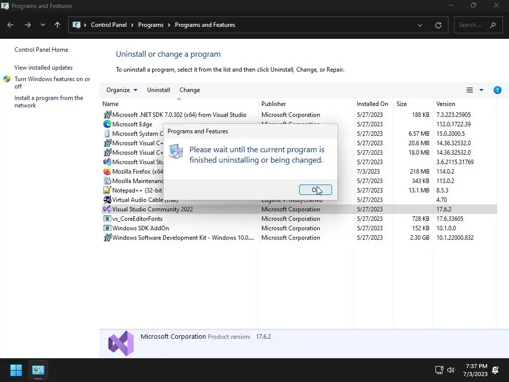
Task: Refresh the Programs and Features view
Action: (438, 25)
